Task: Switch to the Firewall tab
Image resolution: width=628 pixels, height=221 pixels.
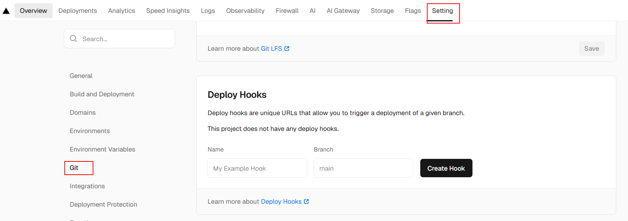Action: click(287, 11)
